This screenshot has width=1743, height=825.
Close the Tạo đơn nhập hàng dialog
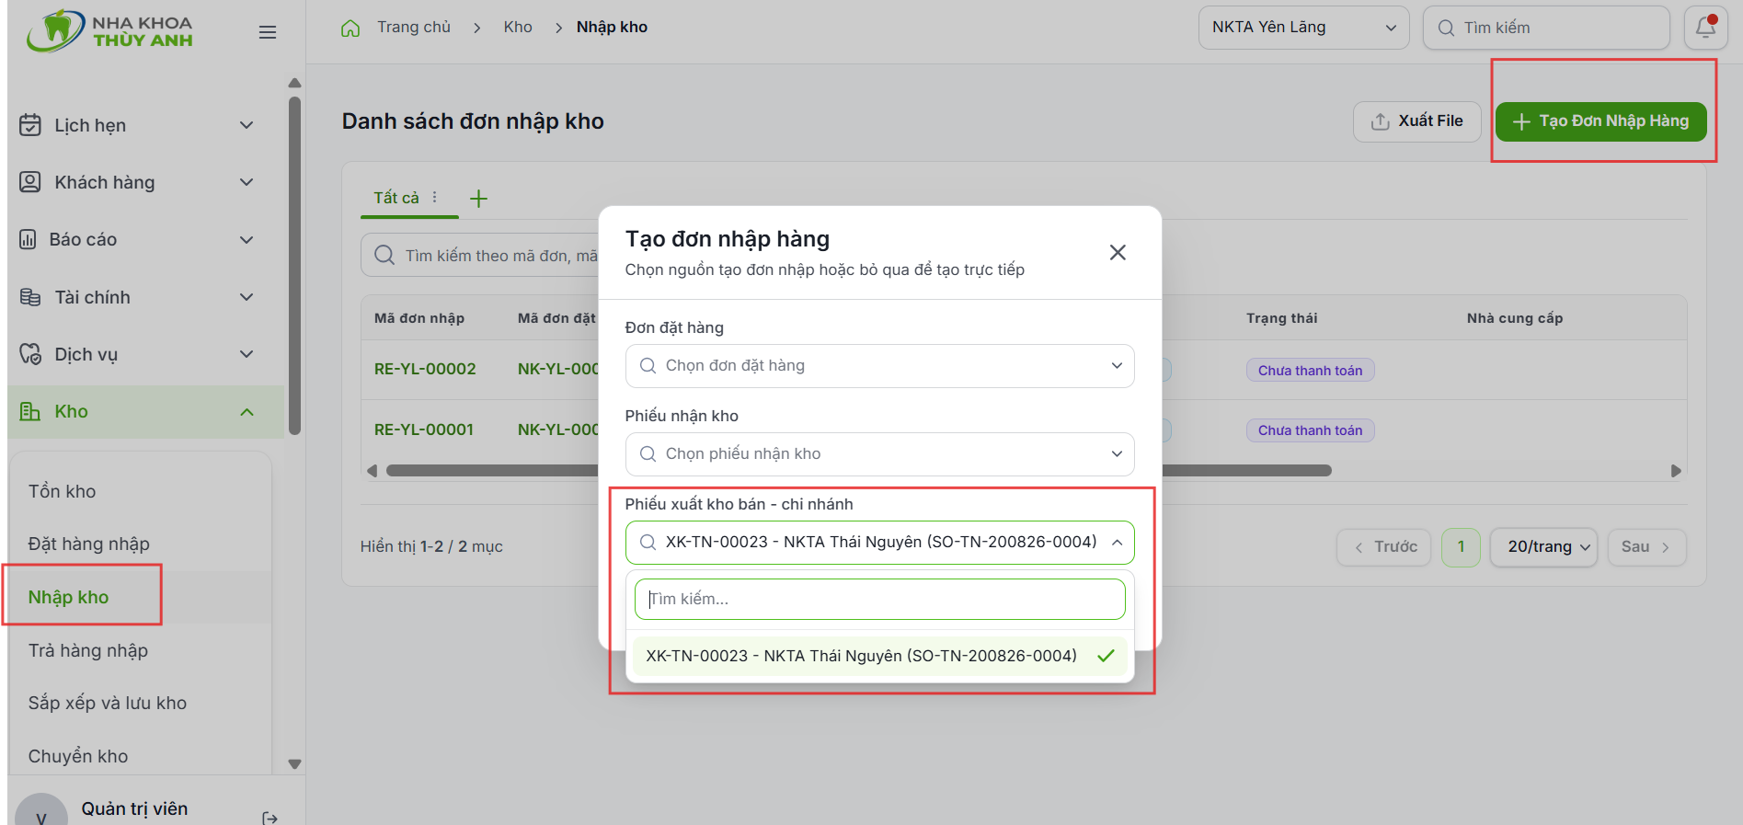[x=1118, y=252]
